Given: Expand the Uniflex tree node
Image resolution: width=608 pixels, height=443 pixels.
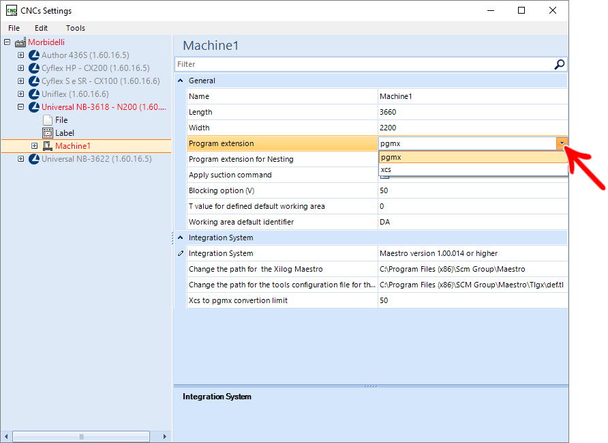Looking at the screenshot, I should pos(21,94).
